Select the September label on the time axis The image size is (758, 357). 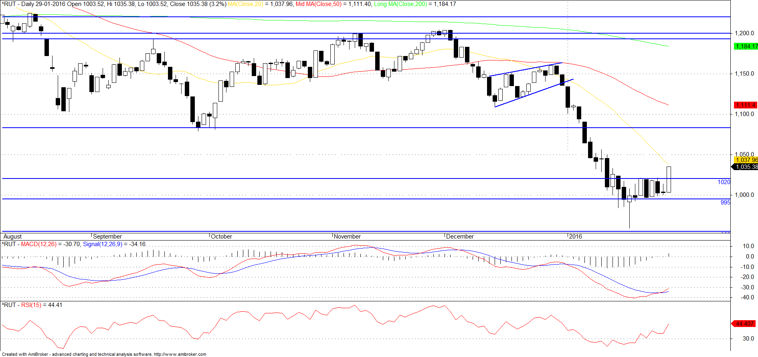point(107,237)
